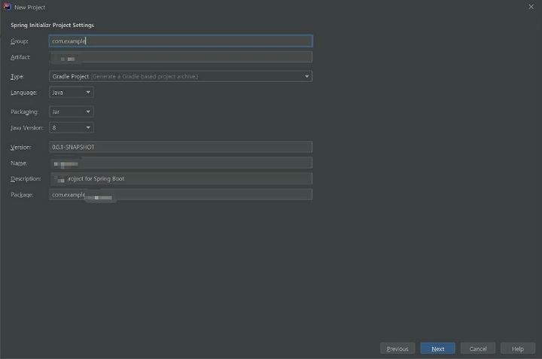Image resolution: width=542 pixels, height=359 pixels.
Task: Open the Language dropdown showing Java
Action: [72, 93]
